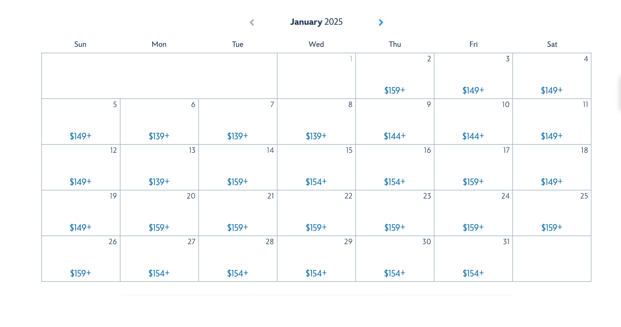Go to the previous month arrow

click(252, 23)
